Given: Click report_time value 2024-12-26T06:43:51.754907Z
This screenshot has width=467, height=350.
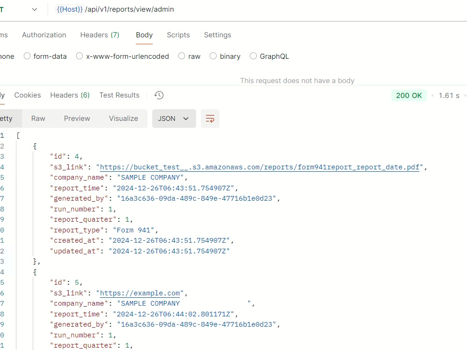Looking at the screenshot, I should 173,188.
